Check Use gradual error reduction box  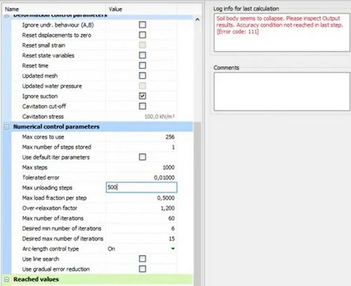(x=142, y=268)
